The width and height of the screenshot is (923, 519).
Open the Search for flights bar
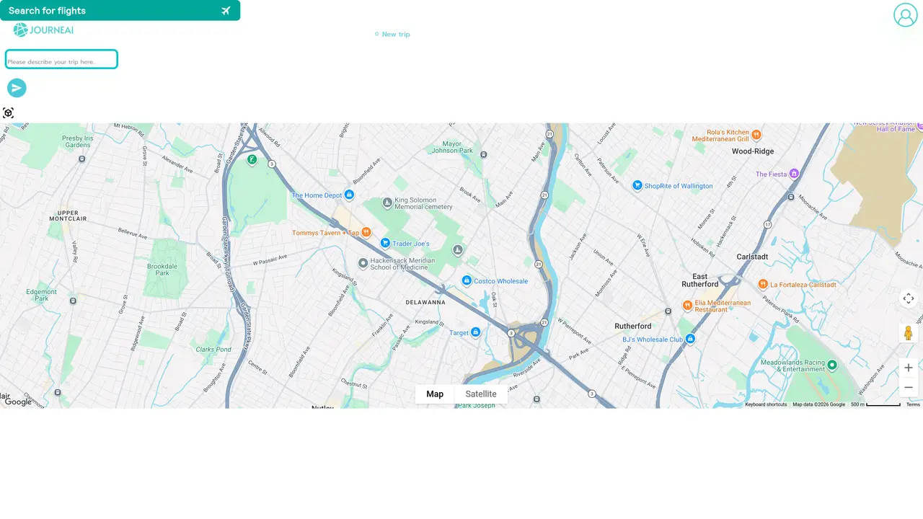click(x=120, y=10)
